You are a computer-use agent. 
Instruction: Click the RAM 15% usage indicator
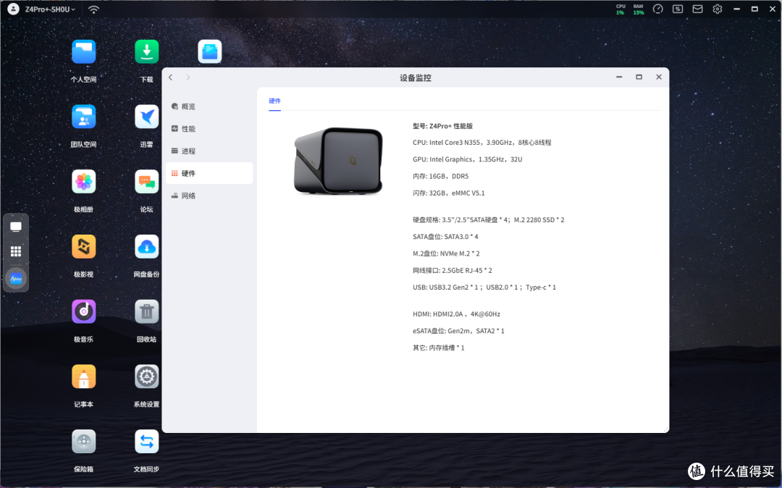pos(639,9)
